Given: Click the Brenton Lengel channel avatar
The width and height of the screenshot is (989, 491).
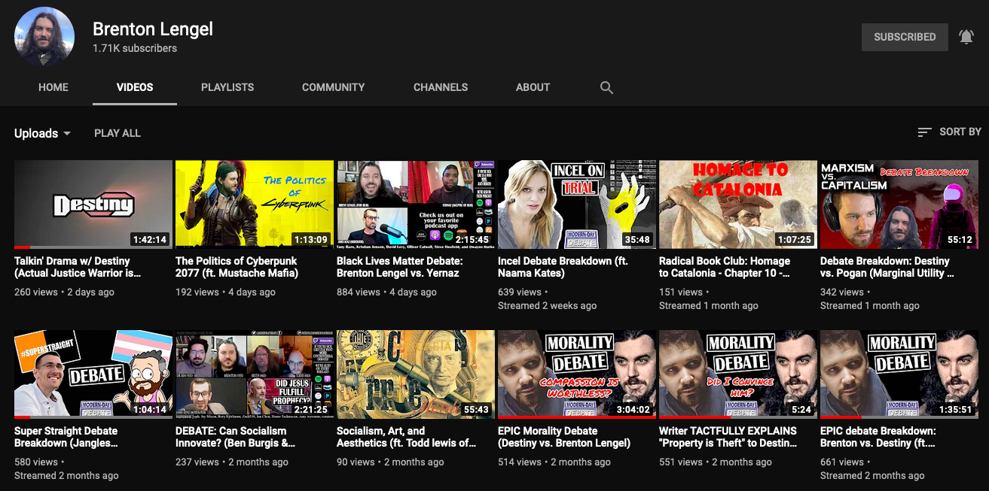Looking at the screenshot, I should [44, 37].
